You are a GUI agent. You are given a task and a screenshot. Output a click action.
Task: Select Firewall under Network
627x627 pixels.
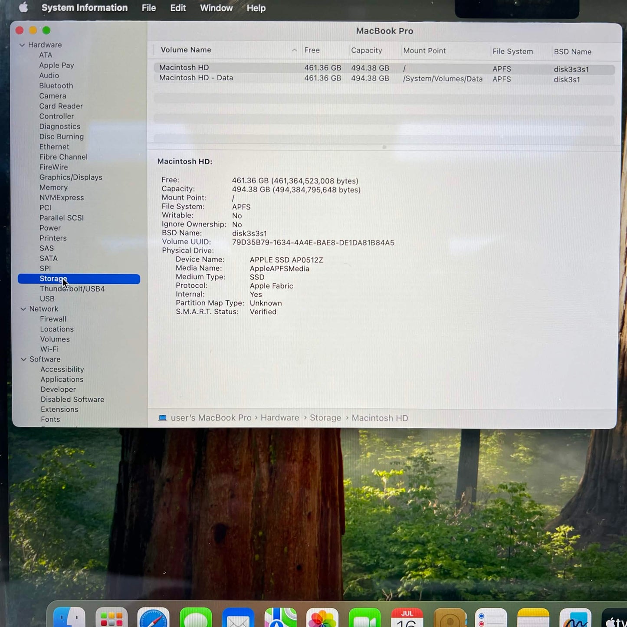click(x=53, y=319)
